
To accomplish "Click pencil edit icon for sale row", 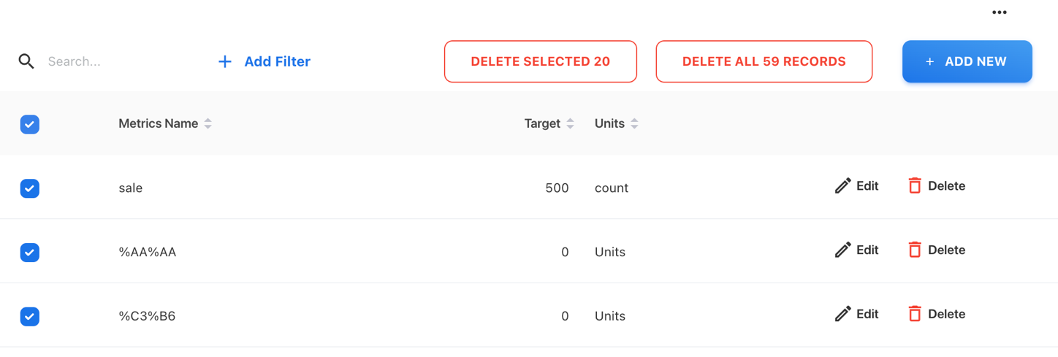I will [x=842, y=186].
